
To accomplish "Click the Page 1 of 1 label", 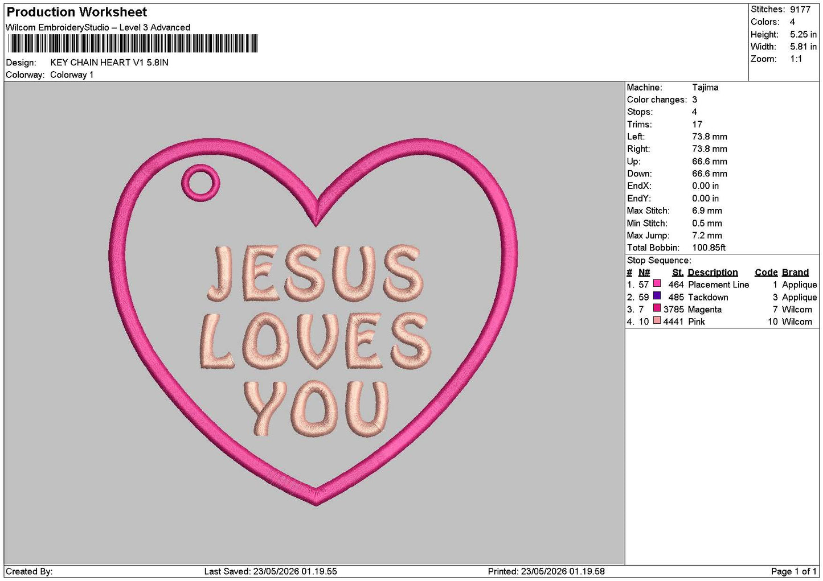I will (794, 571).
